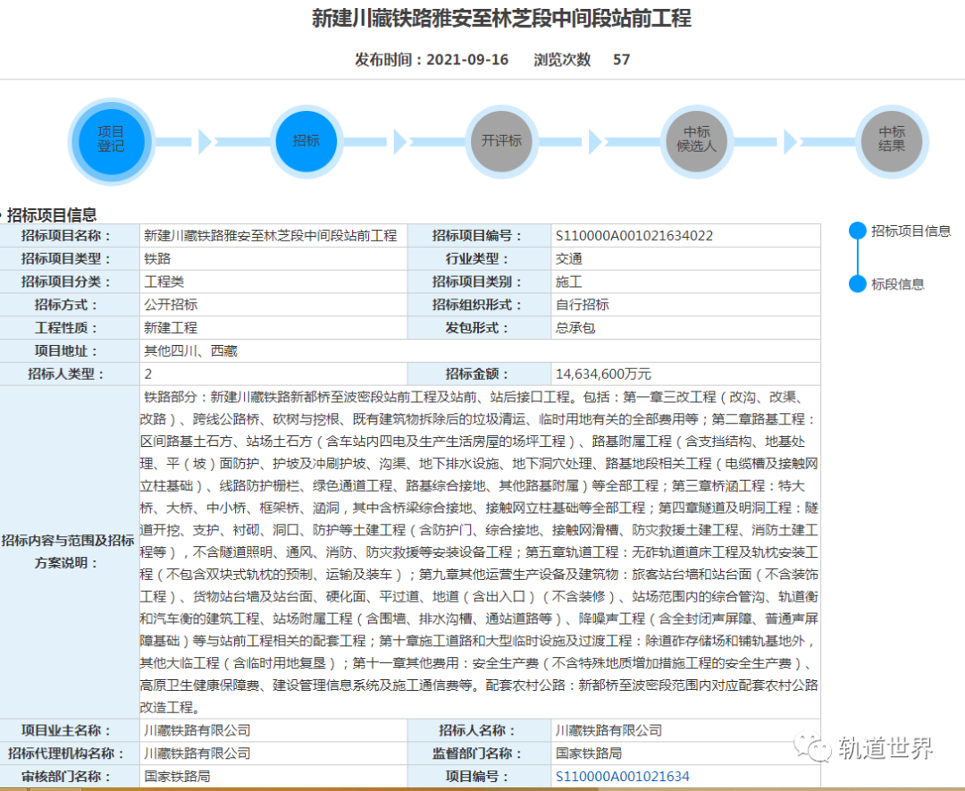The image size is (965, 791).
Task: Click the blue dot beside 标段信息
Action: (857, 284)
